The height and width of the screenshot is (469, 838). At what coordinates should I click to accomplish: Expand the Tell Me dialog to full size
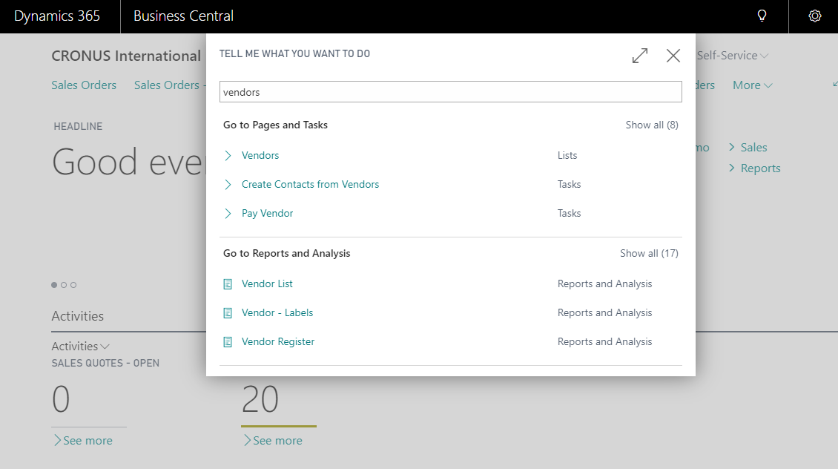tap(640, 56)
